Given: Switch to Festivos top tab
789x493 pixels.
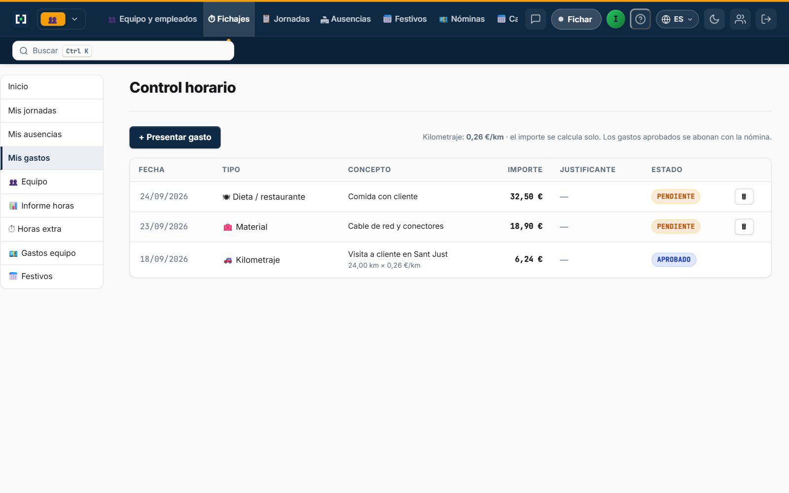Looking at the screenshot, I should point(405,19).
